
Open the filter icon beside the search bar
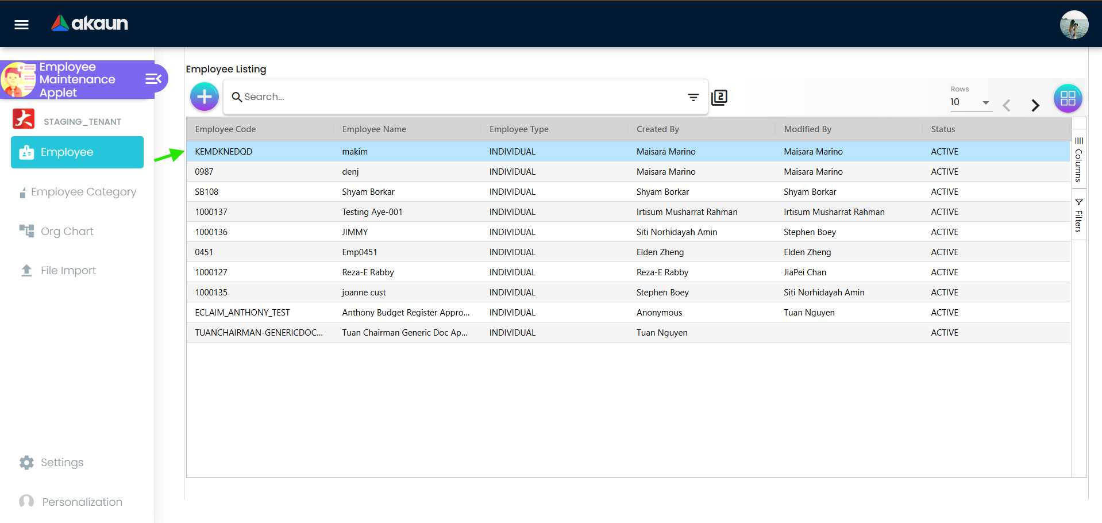tap(693, 97)
